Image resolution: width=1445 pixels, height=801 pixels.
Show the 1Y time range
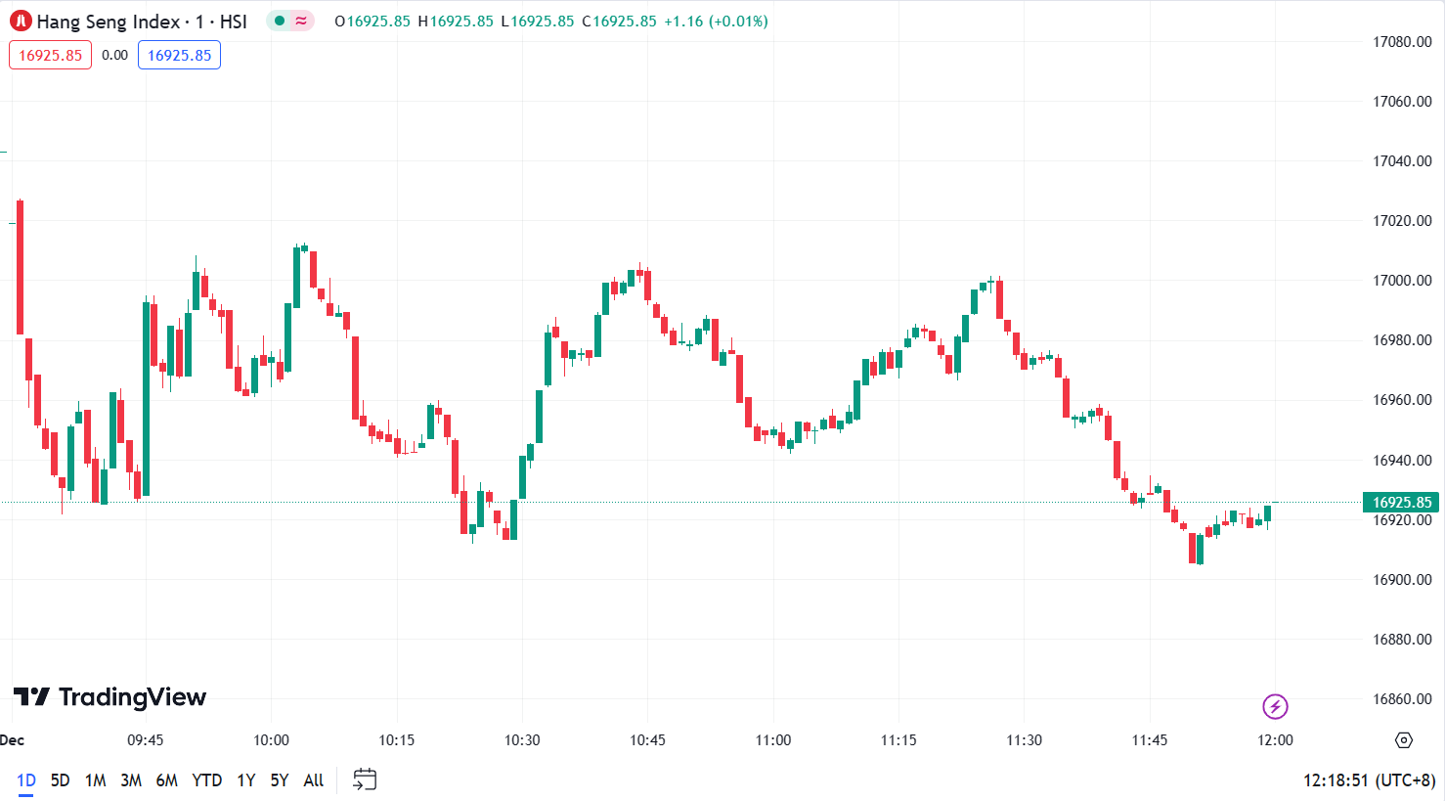tap(245, 780)
